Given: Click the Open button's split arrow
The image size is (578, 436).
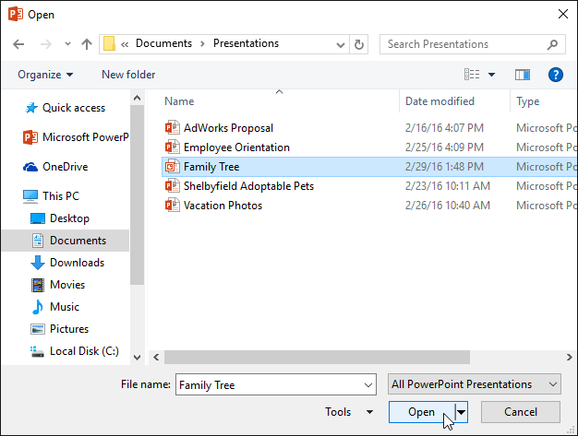Looking at the screenshot, I should tap(462, 412).
